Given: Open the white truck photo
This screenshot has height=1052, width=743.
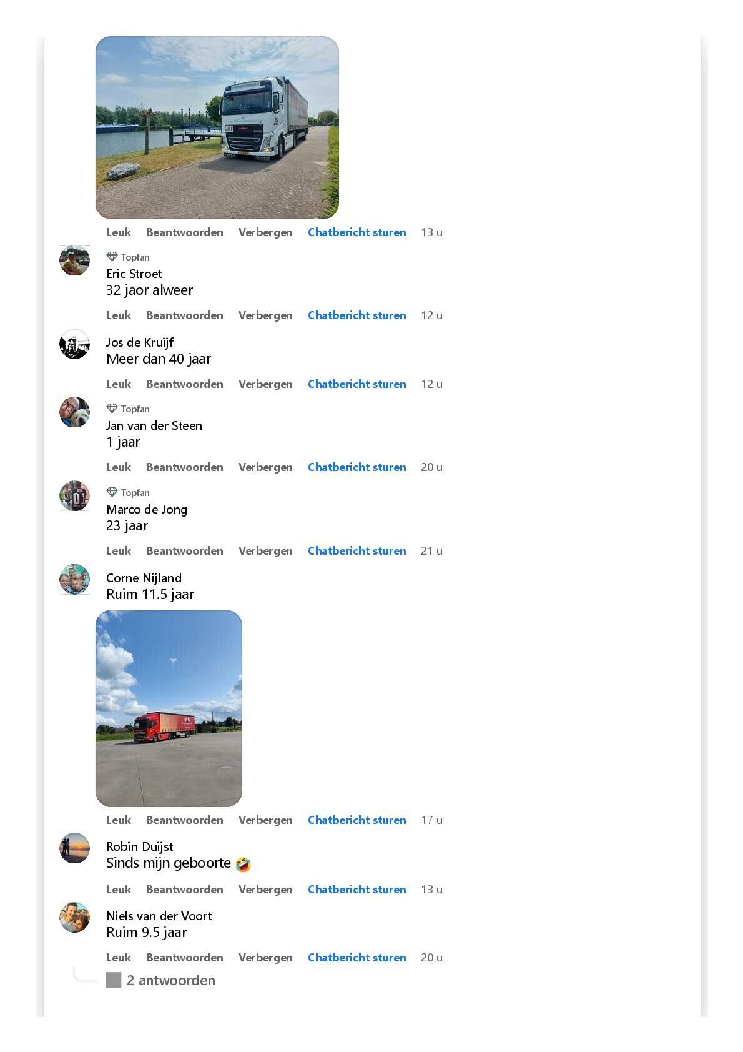Looking at the screenshot, I should click(217, 127).
